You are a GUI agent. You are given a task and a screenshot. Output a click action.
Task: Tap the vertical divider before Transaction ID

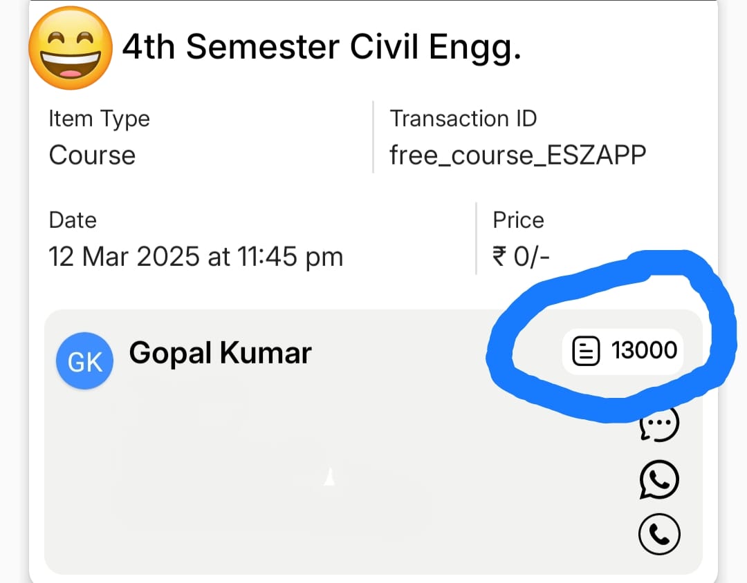tap(373, 137)
